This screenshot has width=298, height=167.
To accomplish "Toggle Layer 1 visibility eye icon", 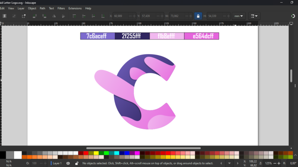I will point(68,163).
